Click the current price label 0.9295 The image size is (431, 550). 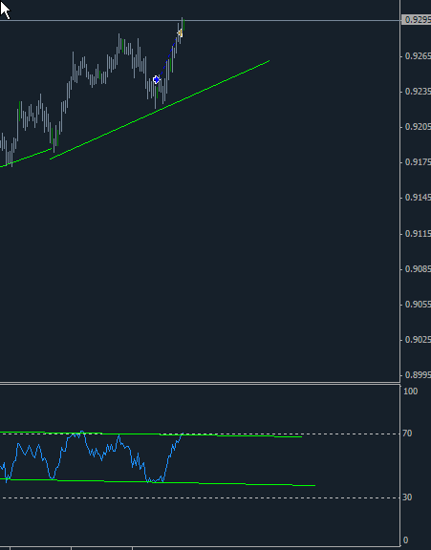pyautogui.click(x=417, y=20)
